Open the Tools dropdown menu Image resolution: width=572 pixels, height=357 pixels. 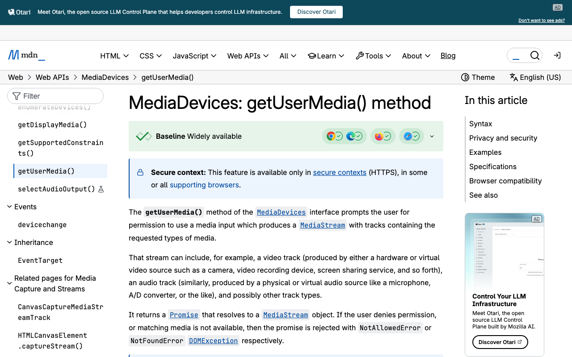374,56
